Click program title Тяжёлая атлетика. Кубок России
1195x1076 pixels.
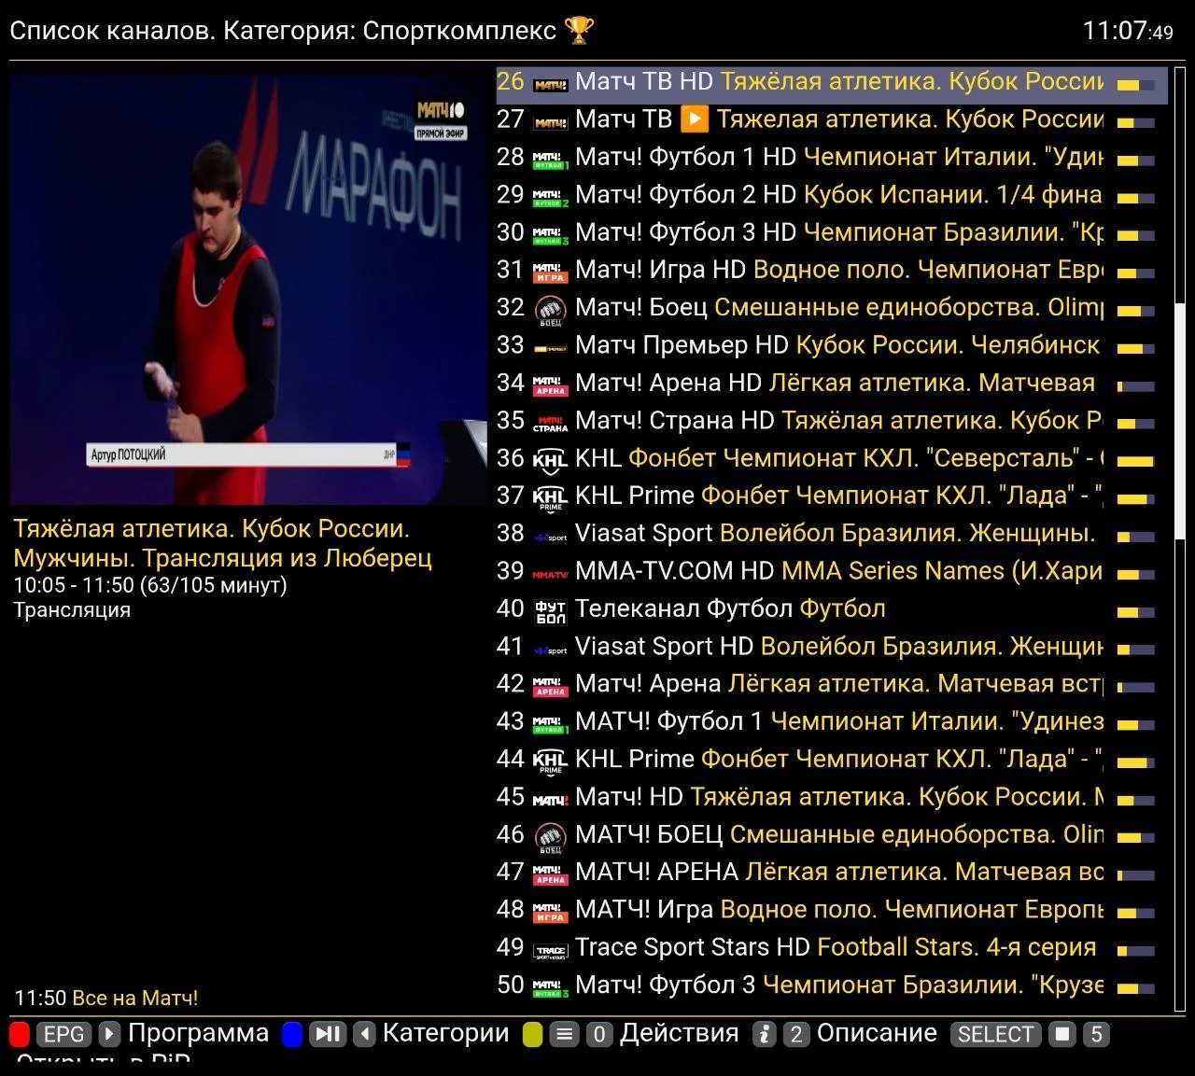[222, 543]
